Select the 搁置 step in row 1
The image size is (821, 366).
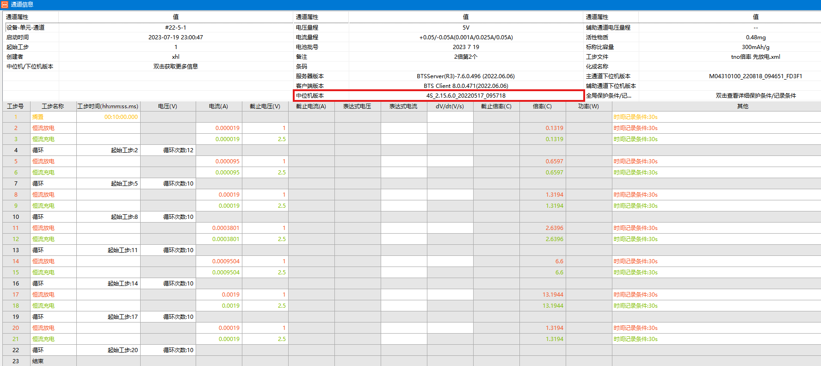[38, 117]
